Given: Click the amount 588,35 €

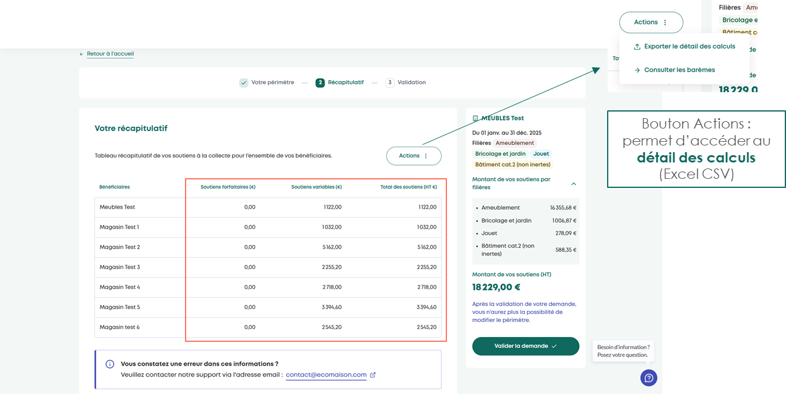Looking at the screenshot, I should point(566,250).
